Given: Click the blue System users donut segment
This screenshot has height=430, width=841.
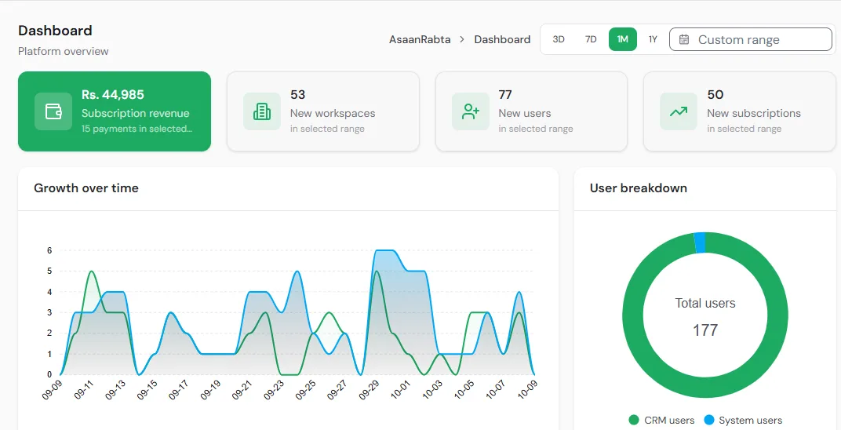Looking at the screenshot, I should [700, 243].
